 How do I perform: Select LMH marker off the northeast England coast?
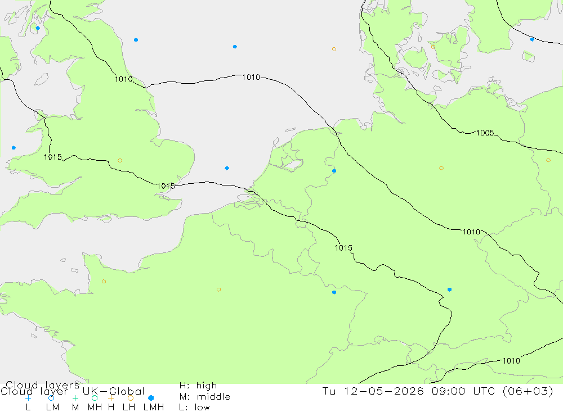136,40
